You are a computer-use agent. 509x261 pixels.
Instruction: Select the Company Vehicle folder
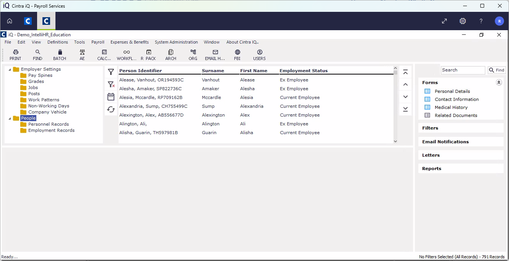click(x=47, y=112)
